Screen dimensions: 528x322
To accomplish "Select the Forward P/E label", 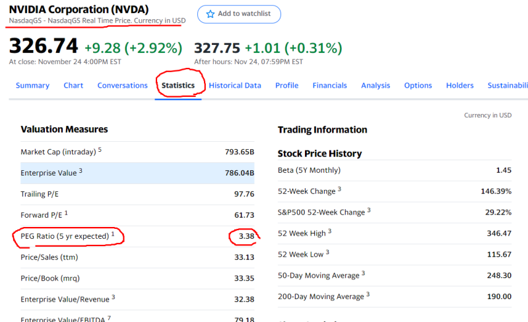I will pos(42,215).
